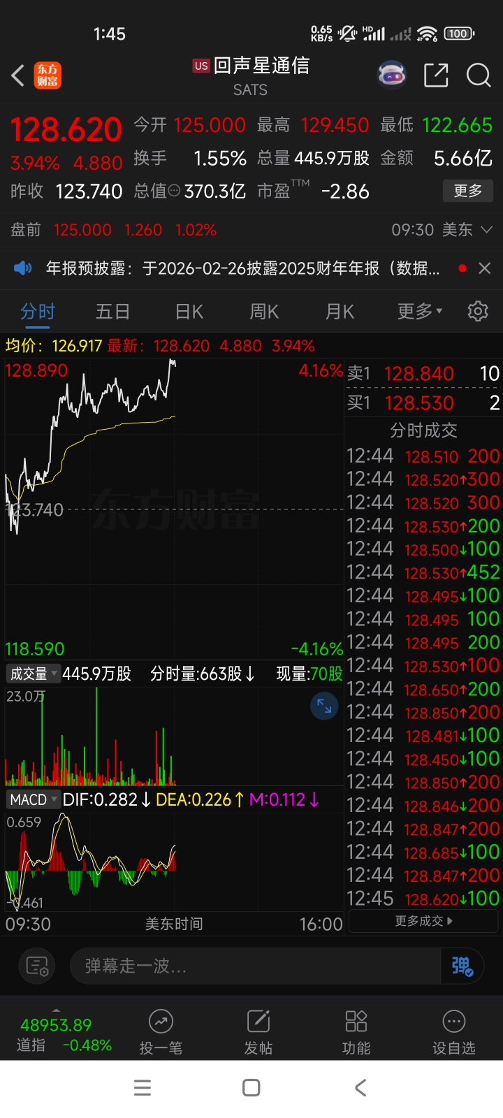
Task: Tap the 均价 126.917 label
Action: (x=54, y=346)
